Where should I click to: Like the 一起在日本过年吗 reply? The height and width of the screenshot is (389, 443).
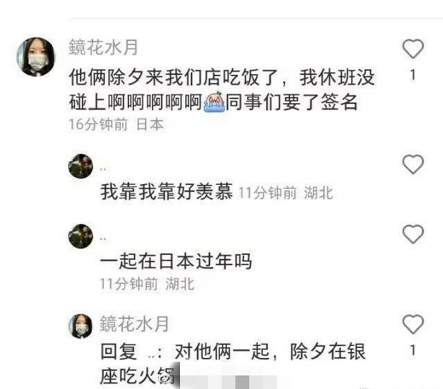(x=413, y=234)
